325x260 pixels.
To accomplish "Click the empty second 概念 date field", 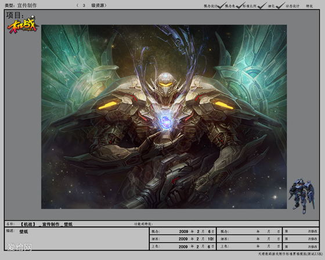I will pyautogui.click(x=250, y=232).
